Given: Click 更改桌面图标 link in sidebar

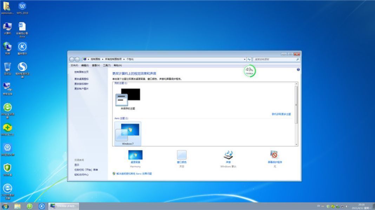Looking at the screenshot, I should coord(81,79).
